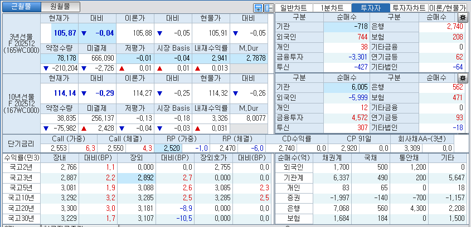Viewport: 471px width, 227px height.
Task: Click 은행 net buy 2,740
Action: pyautogui.click(x=455, y=27)
